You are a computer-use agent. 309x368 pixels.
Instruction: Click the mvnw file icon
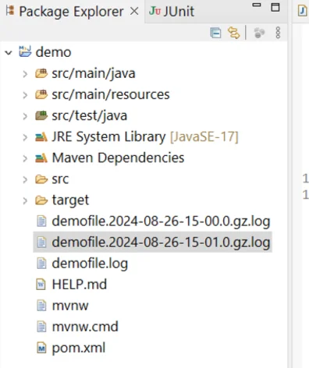pyautogui.click(x=41, y=306)
